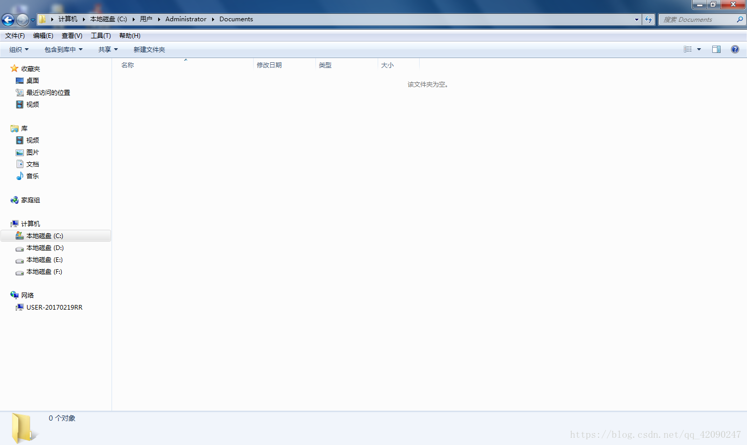
Task: Select 视频 under 收藏夹
Action: [33, 105]
